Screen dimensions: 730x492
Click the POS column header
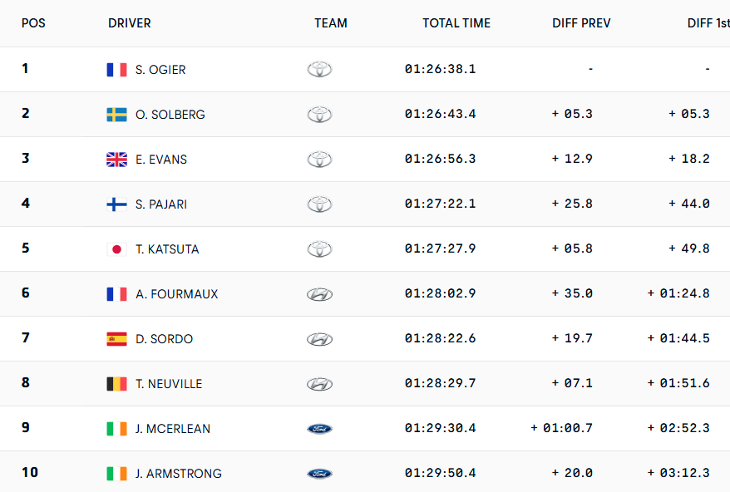[33, 23]
